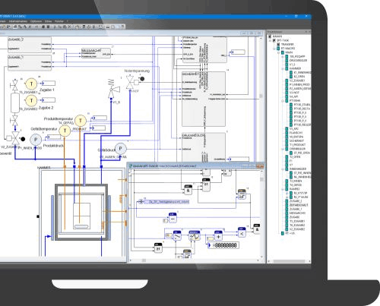Click the V1_S safety valve symbol

[x=112, y=89]
